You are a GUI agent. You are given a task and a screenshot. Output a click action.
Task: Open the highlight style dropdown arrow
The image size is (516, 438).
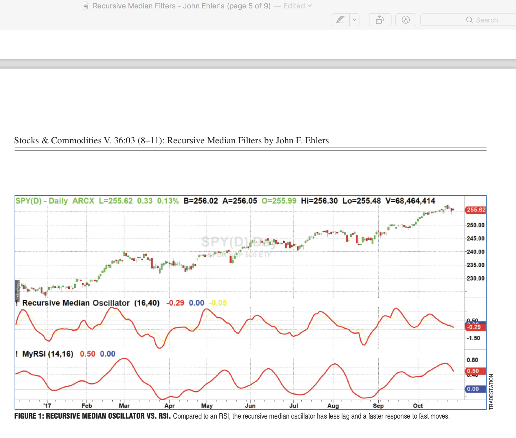tap(354, 20)
